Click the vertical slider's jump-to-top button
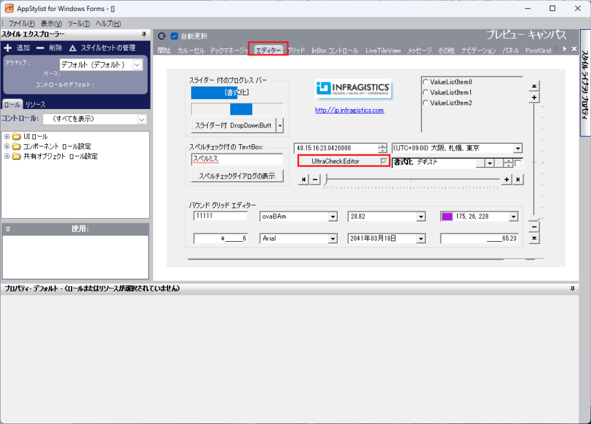This screenshot has height=424, width=591. [534, 86]
